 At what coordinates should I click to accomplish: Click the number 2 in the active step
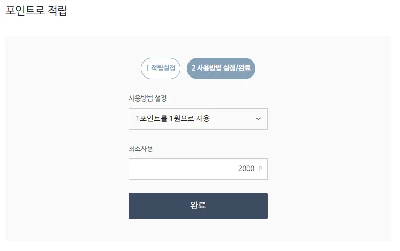pos(194,68)
